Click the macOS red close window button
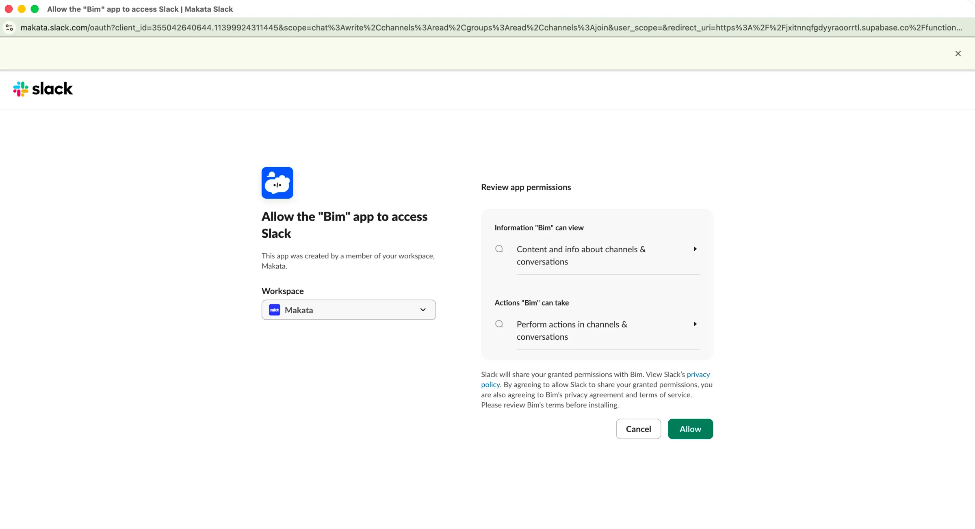The width and height of the screenshot is (975, 529). (9, 9)
